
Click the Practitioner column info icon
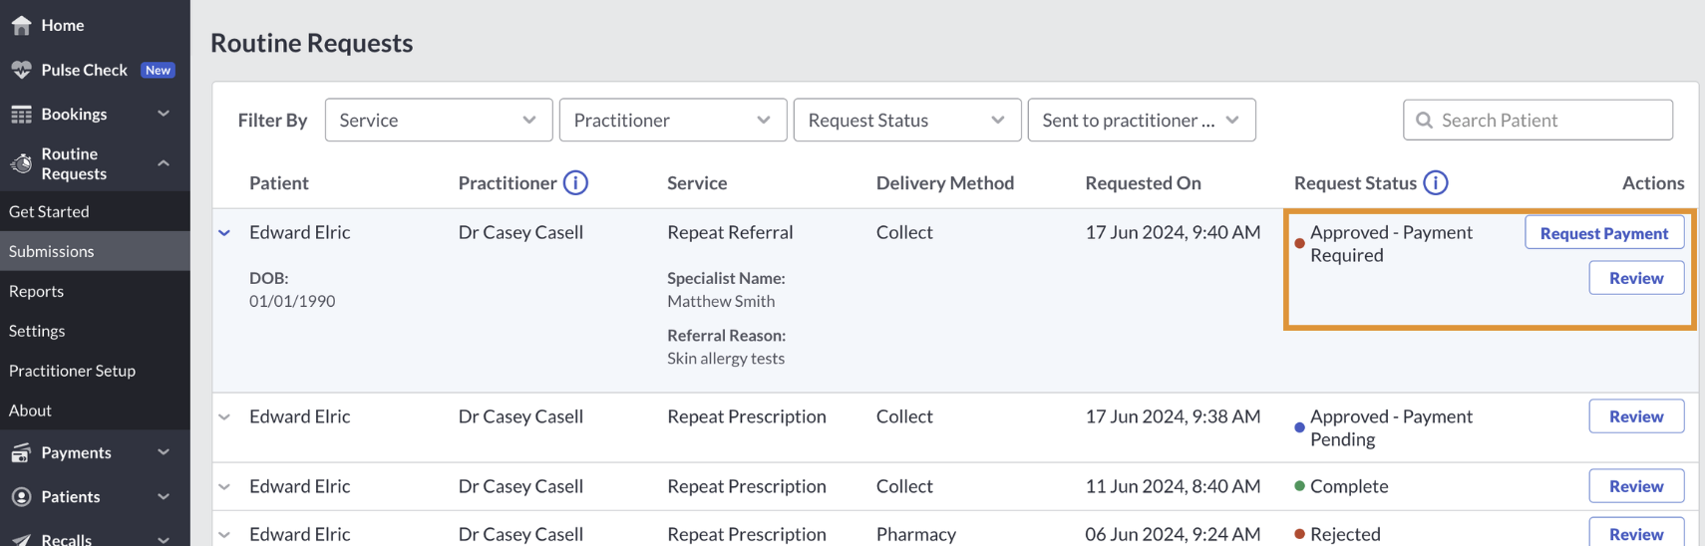click(x=575, y=182)
